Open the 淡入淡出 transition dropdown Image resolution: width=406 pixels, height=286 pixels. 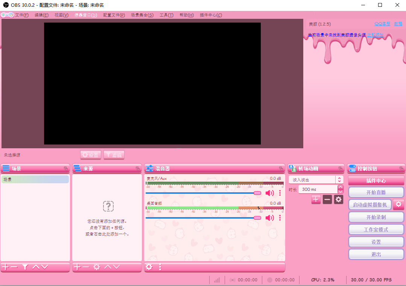(316, 180)
